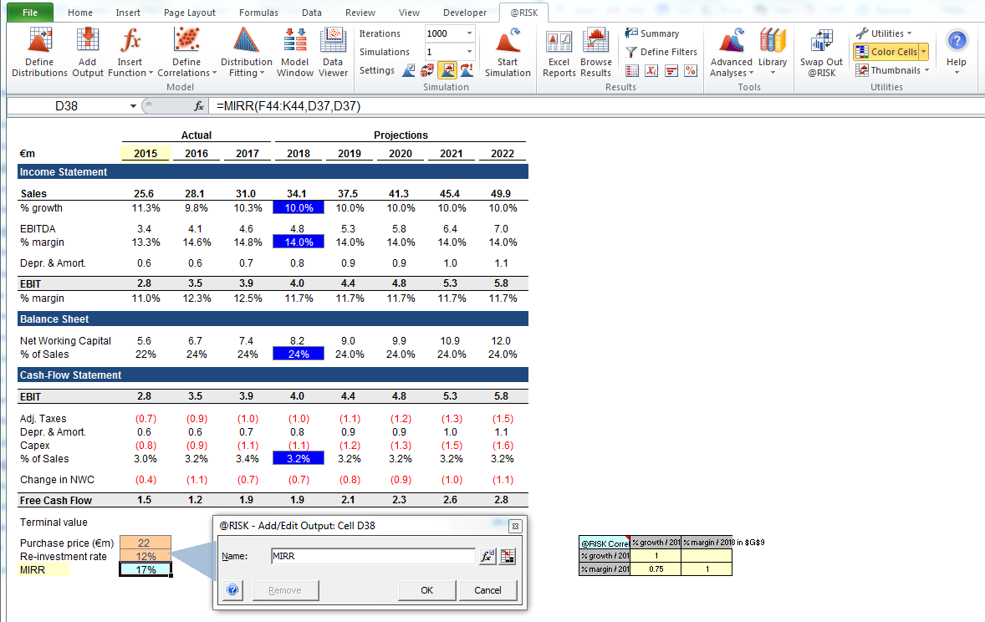
Task: Switch to the Review tab
Action: [360, 13]
